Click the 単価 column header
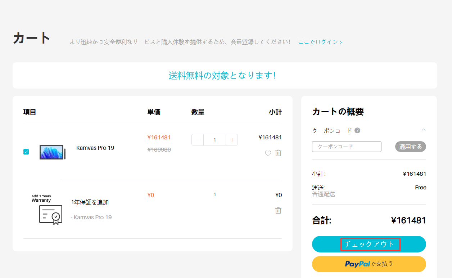452x278 pixels. coord(154,112)
